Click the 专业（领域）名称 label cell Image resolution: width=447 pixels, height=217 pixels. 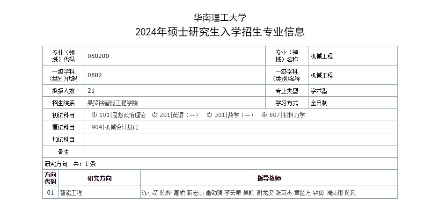point(287,56)
